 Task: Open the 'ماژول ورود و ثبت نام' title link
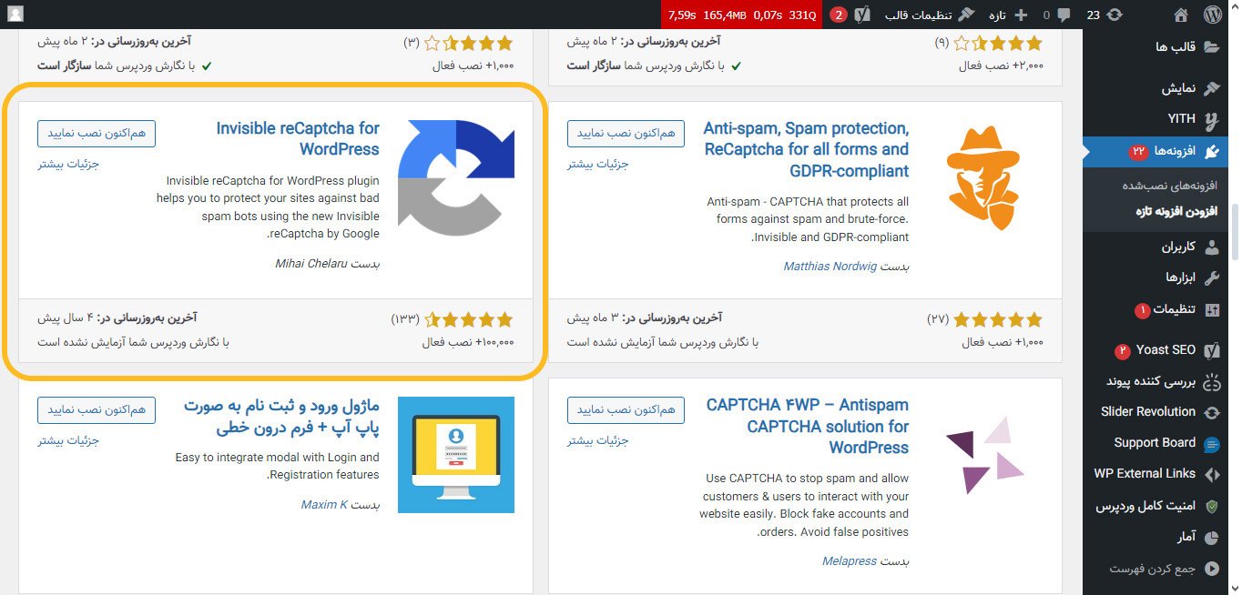(281, 416)
